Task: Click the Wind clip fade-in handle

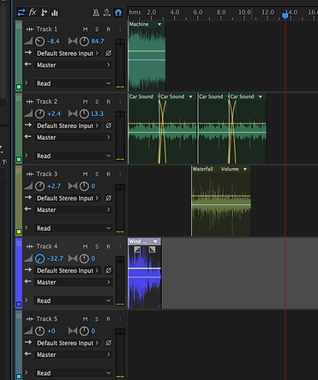Action: [x=137, y=250]
